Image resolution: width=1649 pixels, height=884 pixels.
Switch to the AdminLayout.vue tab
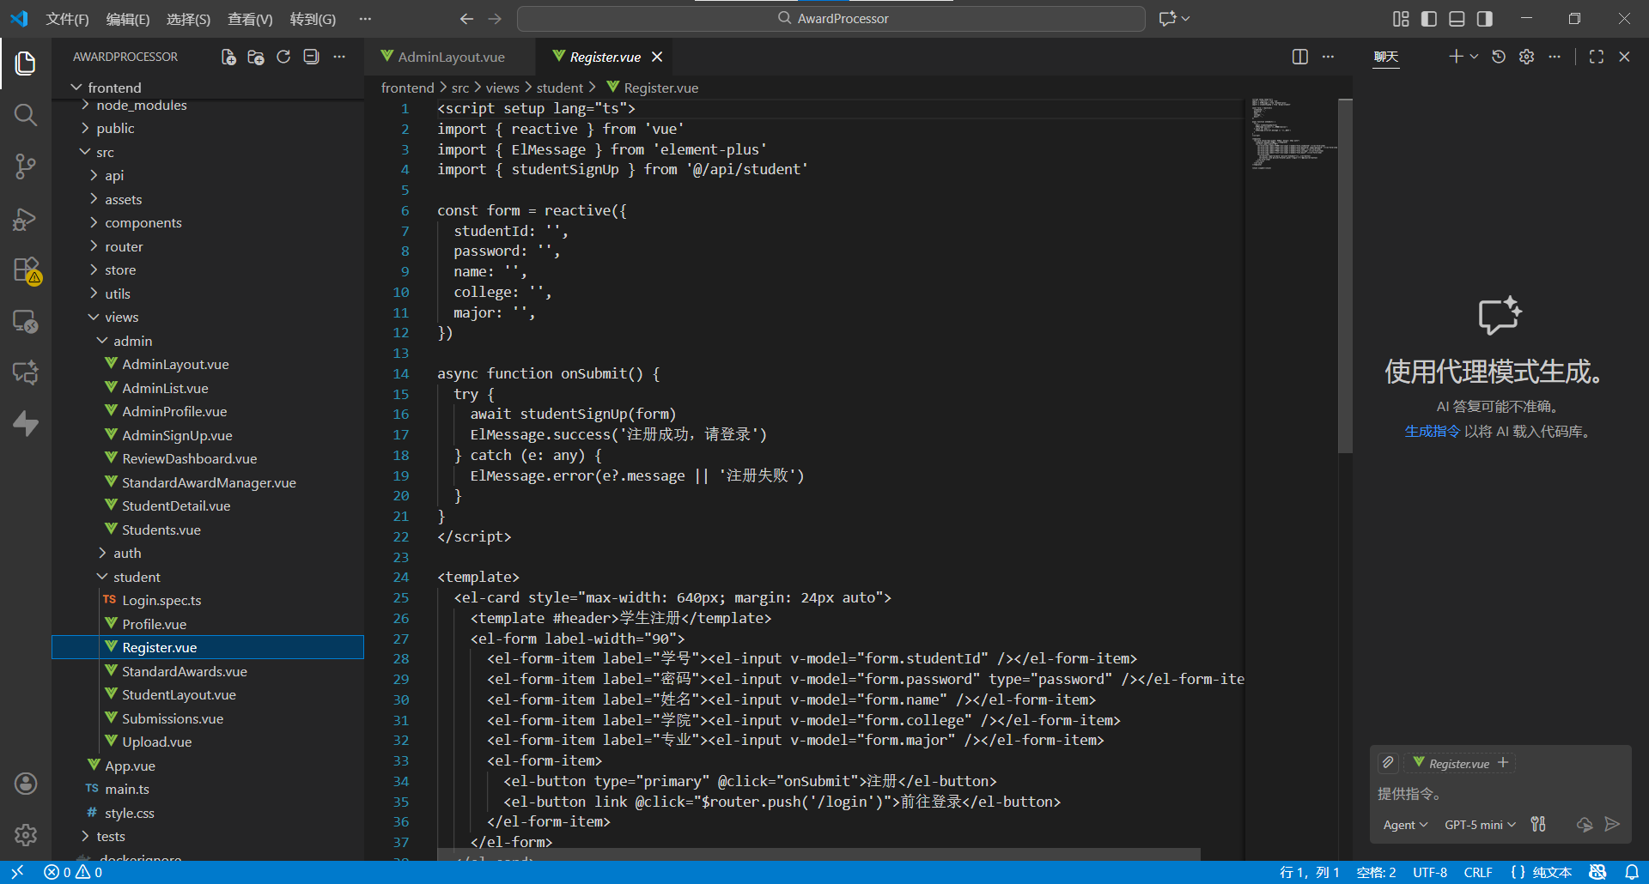click(451, 57)
